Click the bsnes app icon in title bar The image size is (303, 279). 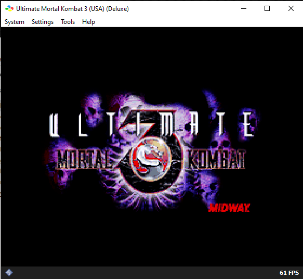pyautogui.click(x=9, y=8)
